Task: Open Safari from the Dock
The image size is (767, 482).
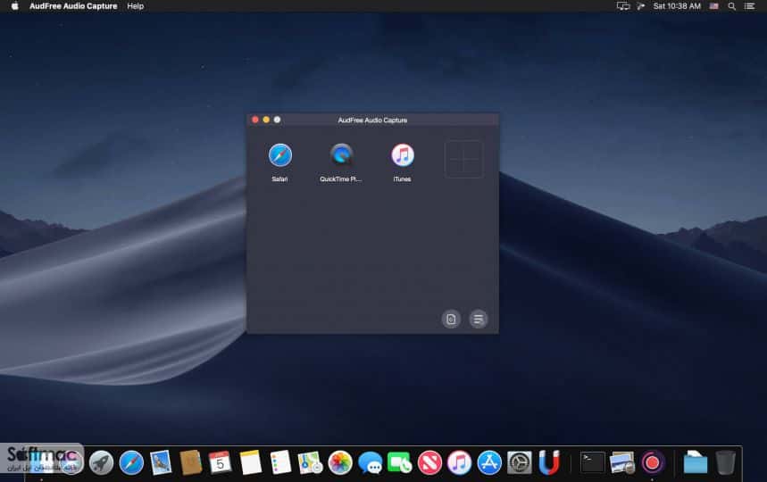Action: click(x=131, y=462)
